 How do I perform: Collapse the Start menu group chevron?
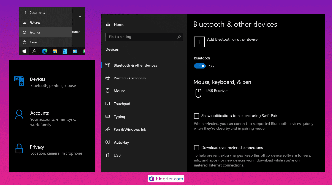coord(80,17)
